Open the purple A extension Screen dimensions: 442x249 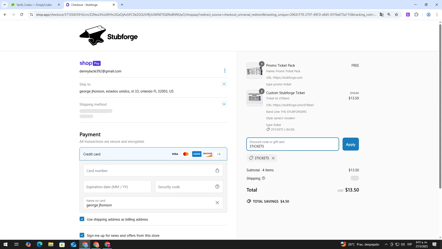point(408,14)
